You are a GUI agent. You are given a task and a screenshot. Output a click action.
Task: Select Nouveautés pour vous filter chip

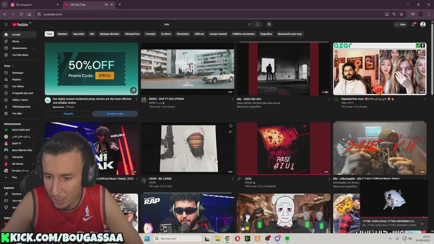[290, 34]
